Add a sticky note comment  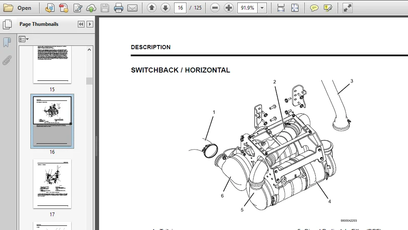(314, 8)
